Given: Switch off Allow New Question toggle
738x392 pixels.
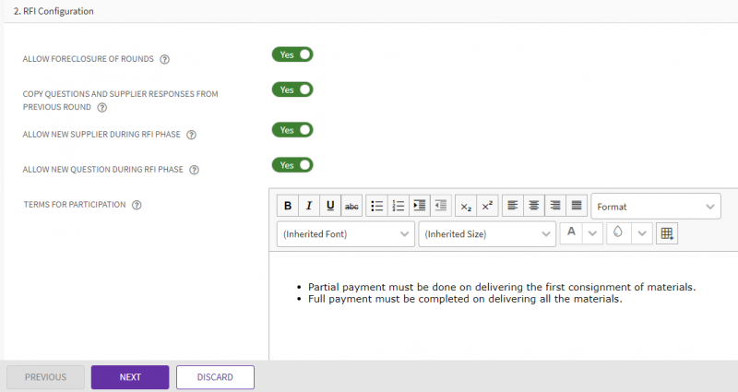Looking at the screenshot, I should [292, 165].
